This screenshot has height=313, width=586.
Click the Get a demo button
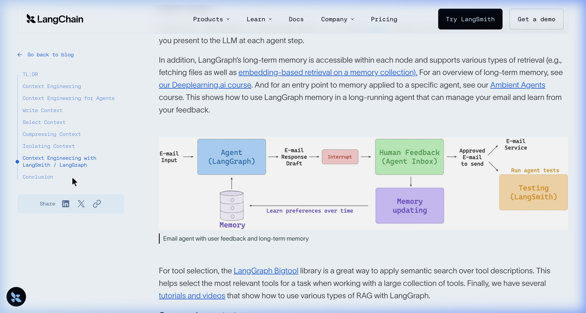[x=537, y=19]
